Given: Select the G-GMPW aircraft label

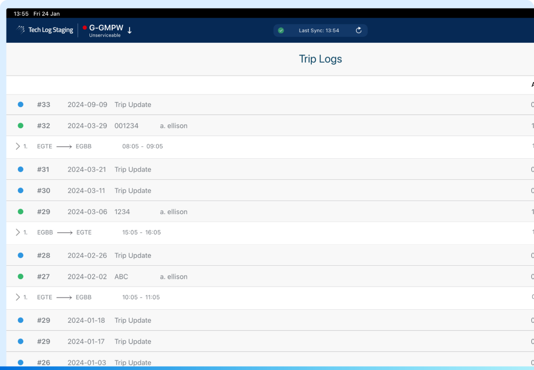Looking at the screenshot, I should tap(106, 27).
